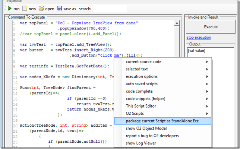Click the 'new' toolbar label
Viewport: 240px width, 149px height.
click(x=32, y=9)
